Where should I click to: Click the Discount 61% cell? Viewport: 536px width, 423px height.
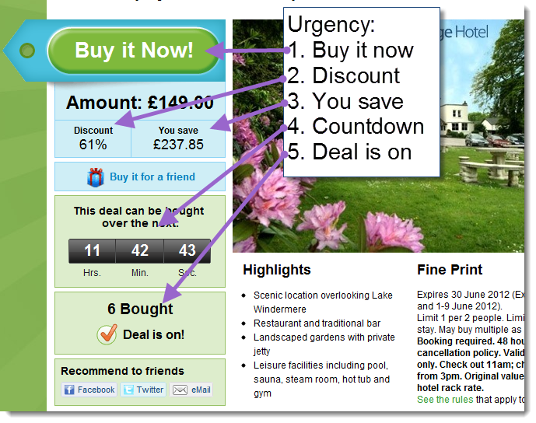click(x=93, y=138)
